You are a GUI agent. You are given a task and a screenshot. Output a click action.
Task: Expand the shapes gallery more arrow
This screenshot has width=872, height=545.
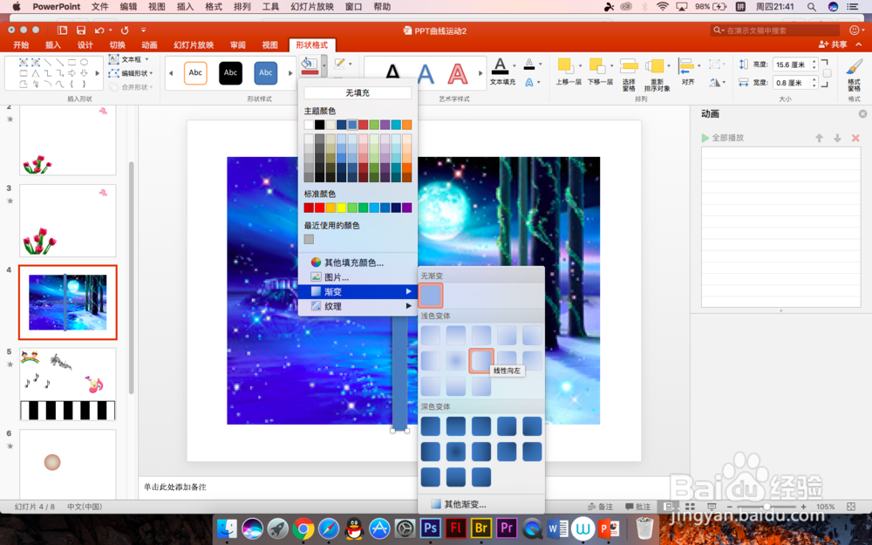coord(98,73)
